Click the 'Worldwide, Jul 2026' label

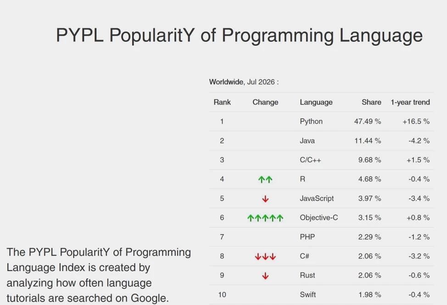click(x=244, y=82)
